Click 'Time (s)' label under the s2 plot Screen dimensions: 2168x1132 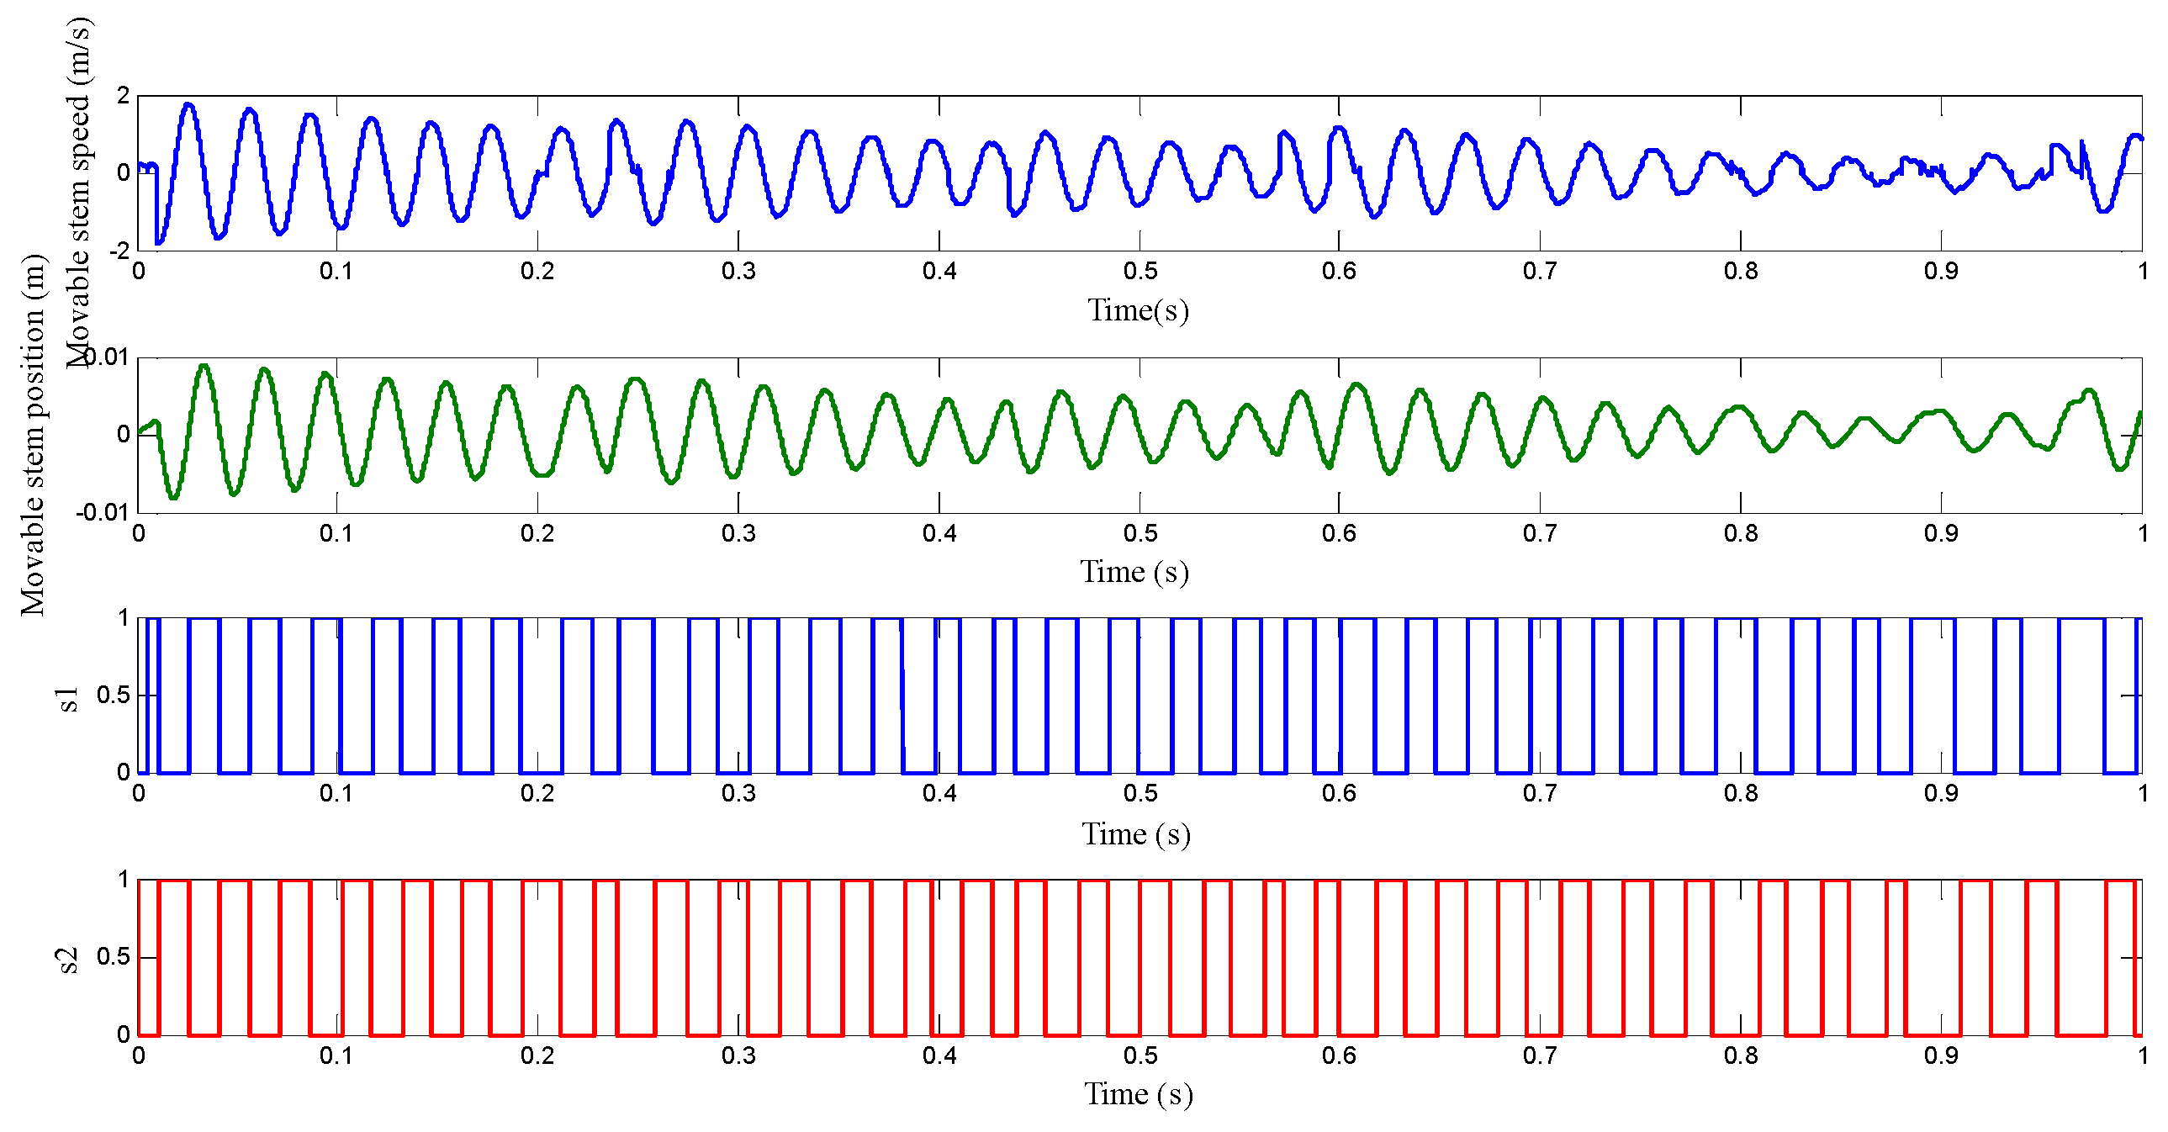click(1138, 1094)
